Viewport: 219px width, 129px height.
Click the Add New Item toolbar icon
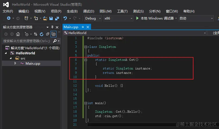[x=36, y=18]
